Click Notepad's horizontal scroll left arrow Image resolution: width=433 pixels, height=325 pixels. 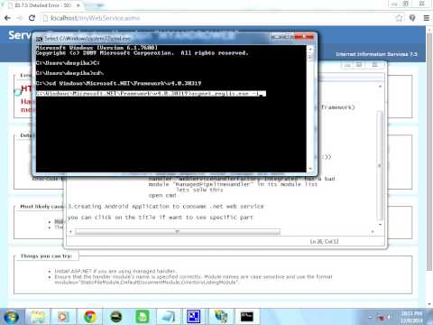click(x=71, y=231)
